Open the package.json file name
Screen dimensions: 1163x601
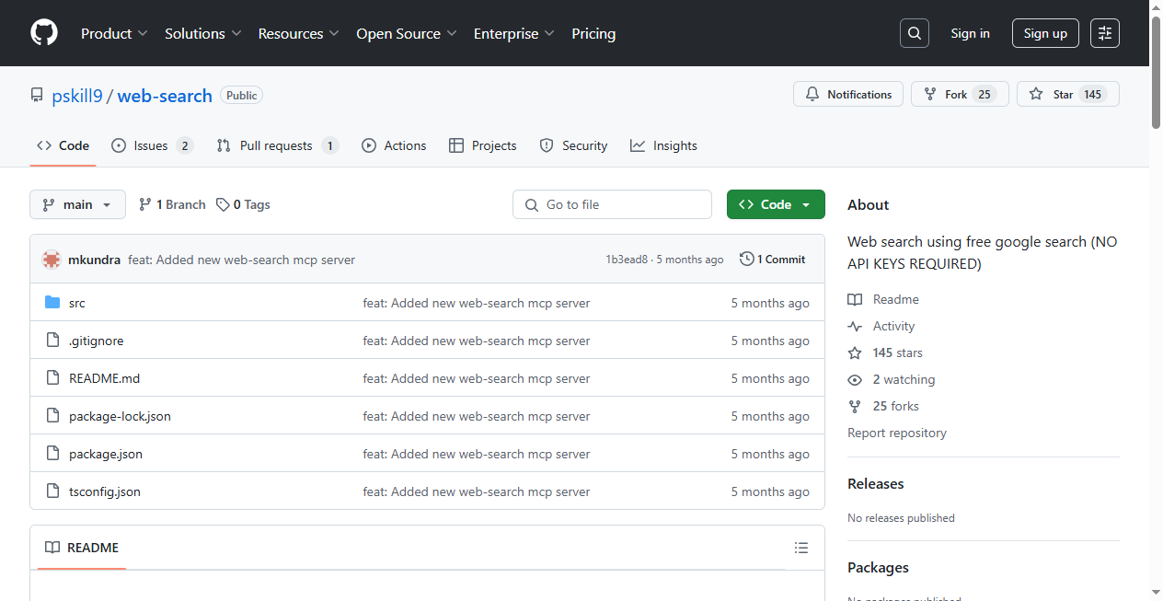tap(106, 454)
